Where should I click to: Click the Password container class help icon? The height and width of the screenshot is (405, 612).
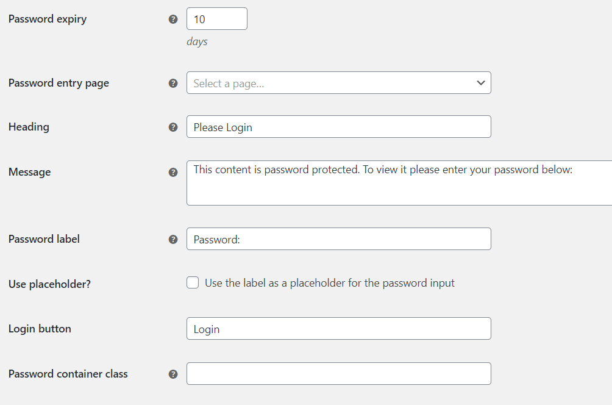tap(173, 374)
